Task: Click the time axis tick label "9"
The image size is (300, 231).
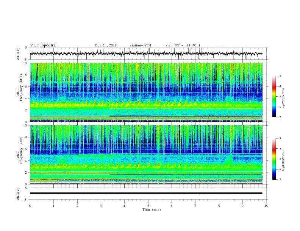Action: 242,206
